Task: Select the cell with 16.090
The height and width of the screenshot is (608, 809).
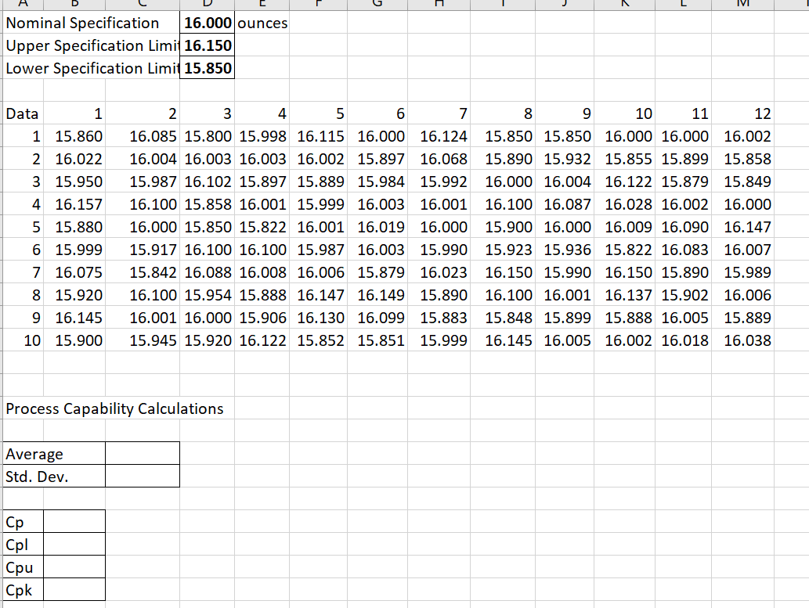Action: 684,227
